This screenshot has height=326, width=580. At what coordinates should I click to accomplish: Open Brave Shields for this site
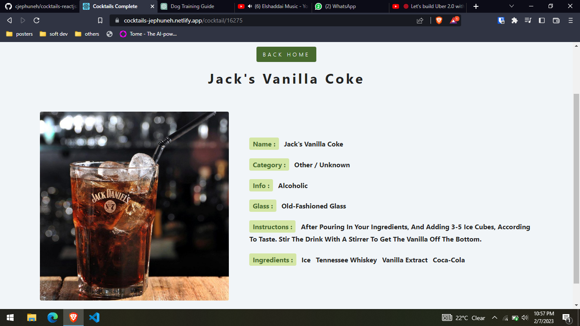coord(438,20)
